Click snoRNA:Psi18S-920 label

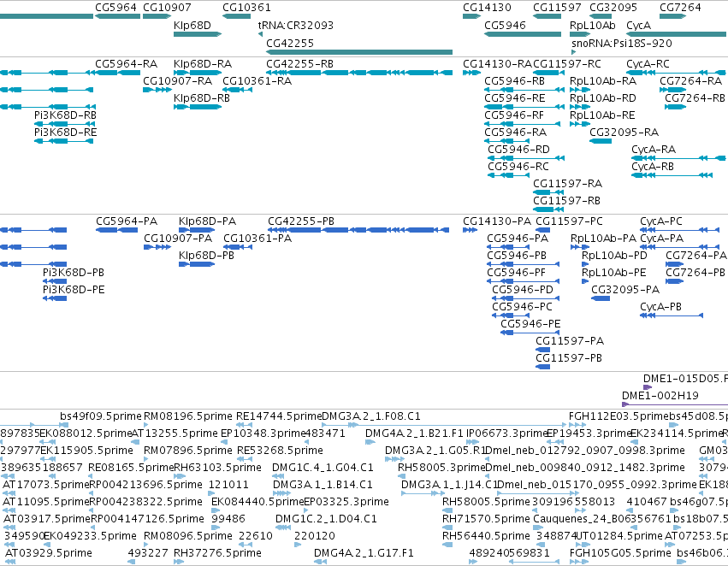pyautogui.click(x=622, y=43)
